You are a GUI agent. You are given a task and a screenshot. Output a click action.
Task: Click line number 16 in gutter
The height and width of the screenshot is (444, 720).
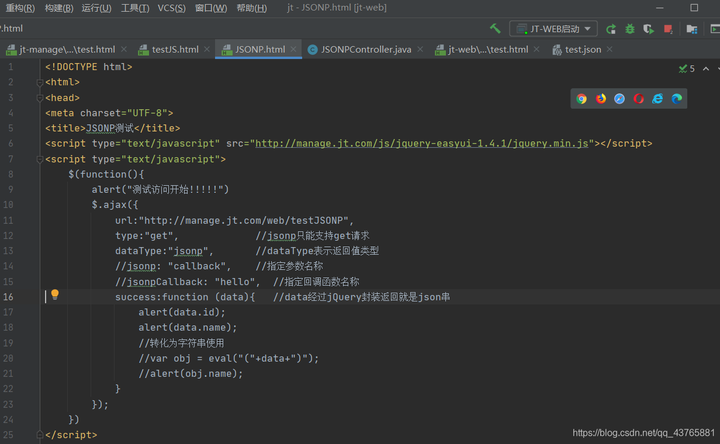point(8,297)
